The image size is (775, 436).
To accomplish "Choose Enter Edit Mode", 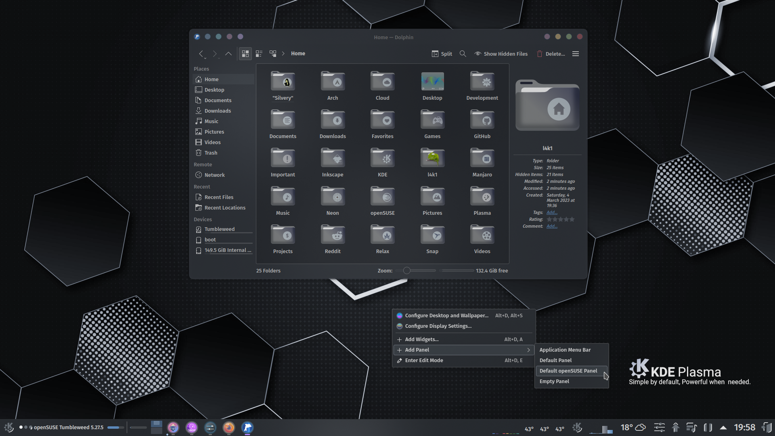I will pyautogui.click(x=463, y=361).
